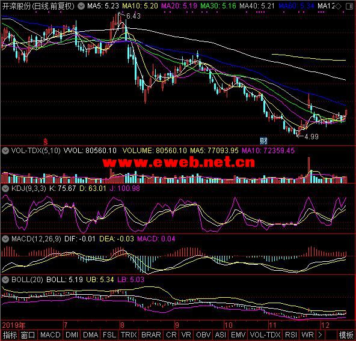The image size is (356, 341).
Task: Choose the OBV indicator tab
Action: point(203,335)
